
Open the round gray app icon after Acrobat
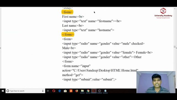pos(100,91)
